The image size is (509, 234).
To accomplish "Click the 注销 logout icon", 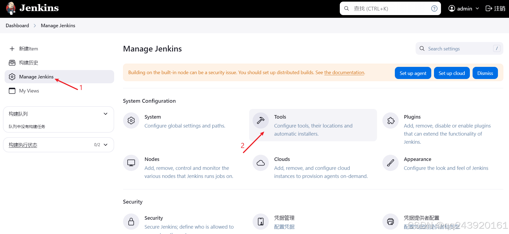I will (488, 8).
